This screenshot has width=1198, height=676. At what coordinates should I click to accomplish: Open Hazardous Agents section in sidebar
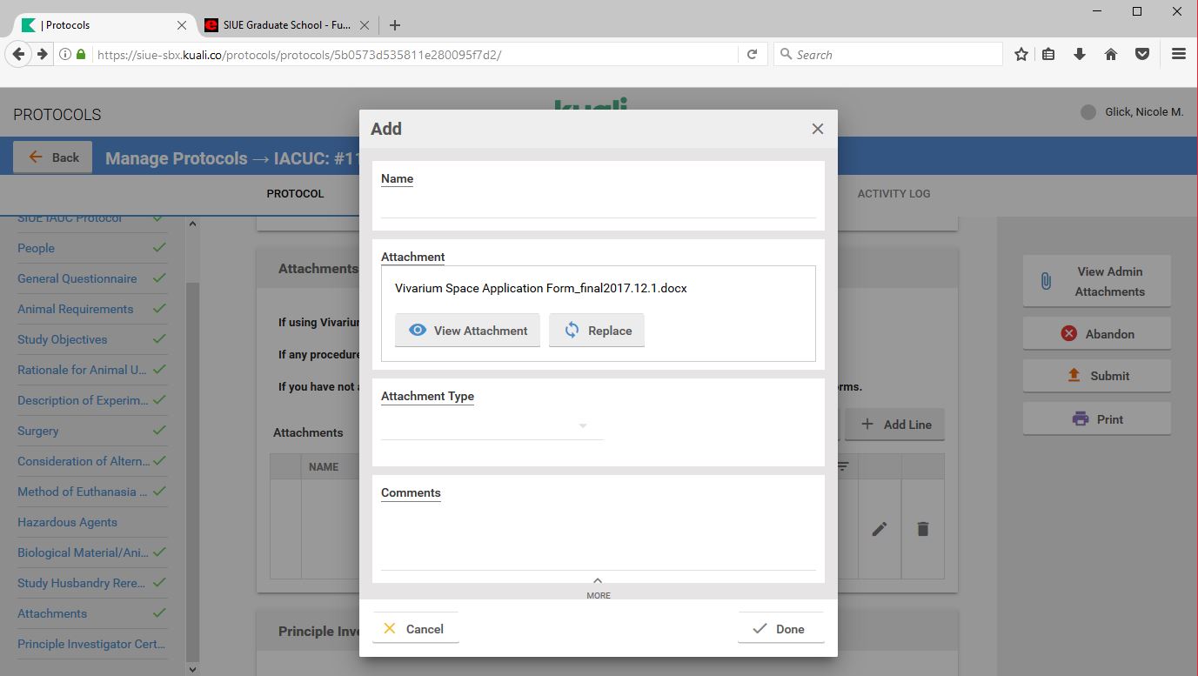pyautogui.click(x=67, y=522)
